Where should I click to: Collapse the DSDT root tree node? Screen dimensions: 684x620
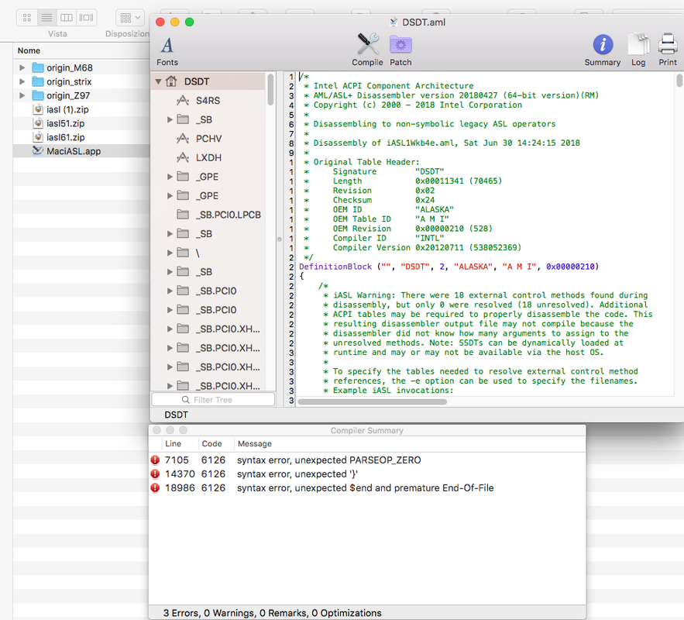click(158, 81)
